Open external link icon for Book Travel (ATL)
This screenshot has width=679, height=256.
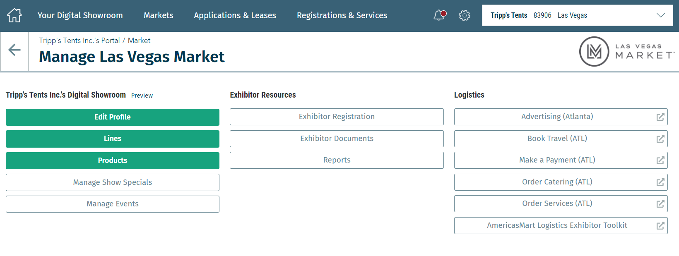click(660, 139)
